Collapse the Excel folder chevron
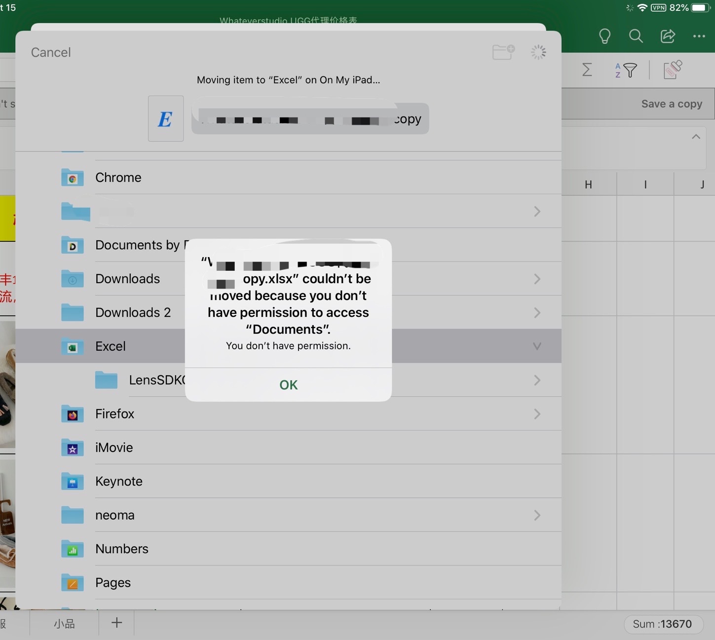This screenshot has height=640, width=715. tap(537, 346)
